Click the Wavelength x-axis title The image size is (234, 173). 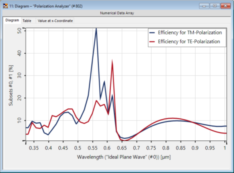124,157
